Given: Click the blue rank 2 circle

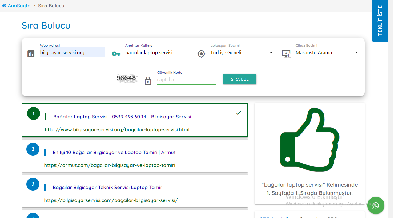Looking at the screenshot, I should (x=33, y=149).
